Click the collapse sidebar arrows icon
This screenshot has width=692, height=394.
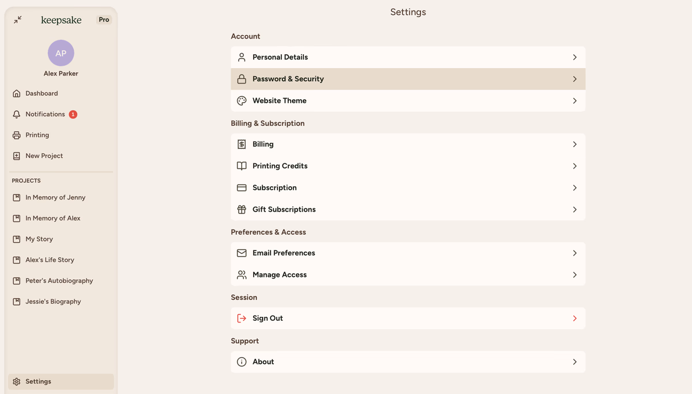tap(18, 20)
